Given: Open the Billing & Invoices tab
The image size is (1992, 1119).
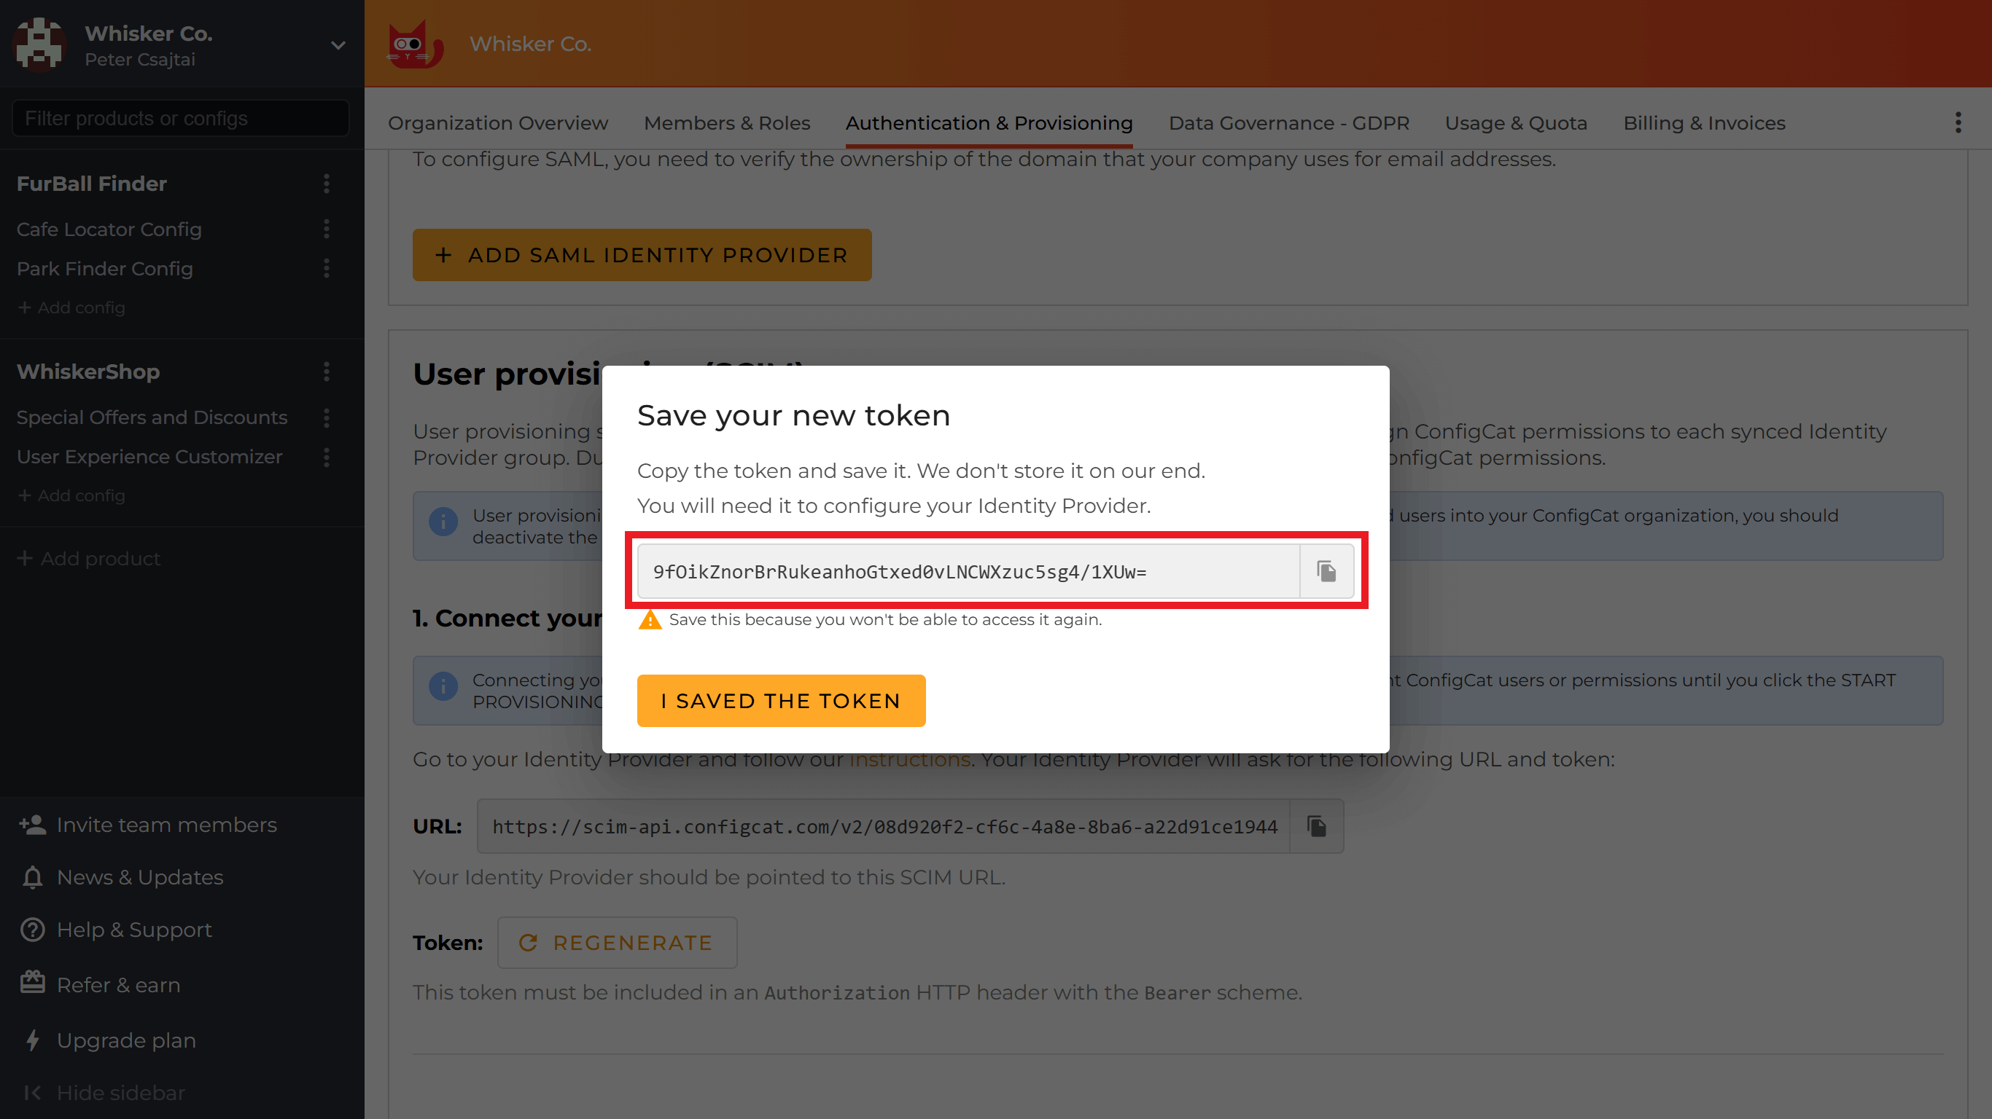Looking at the screenshot, I should [x=1703, y=123].
